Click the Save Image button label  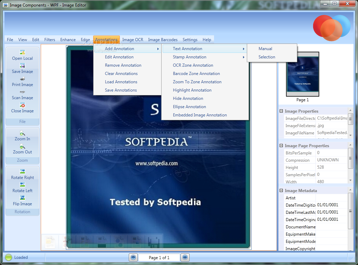point(22,72)
